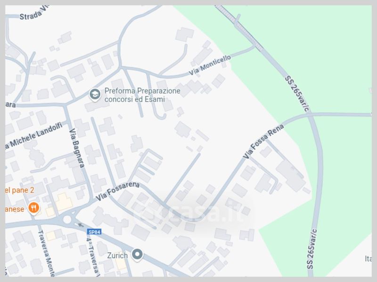Image resolution: width=377 pixels, height=282 pixels.
Task: Click the roundabout center circle
Action: pyautogui.click(x=67, y=219)
